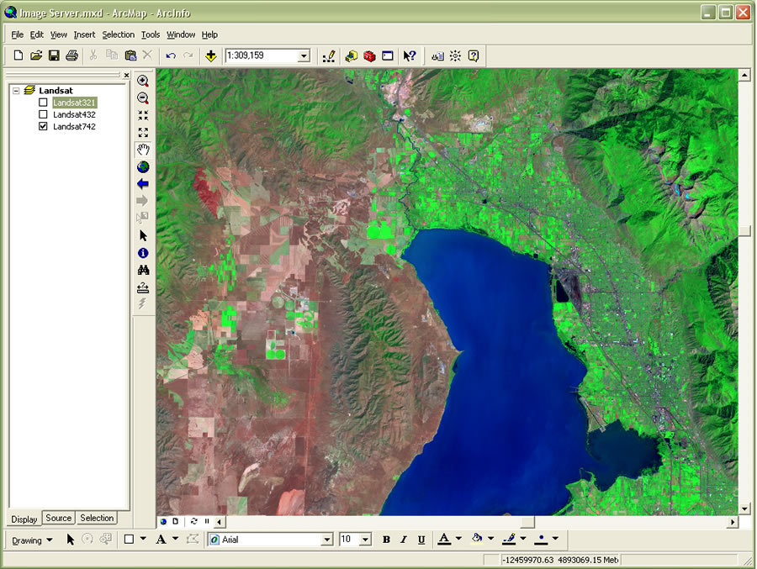Open the Find binoculars tool

click(x=143, y=270)
